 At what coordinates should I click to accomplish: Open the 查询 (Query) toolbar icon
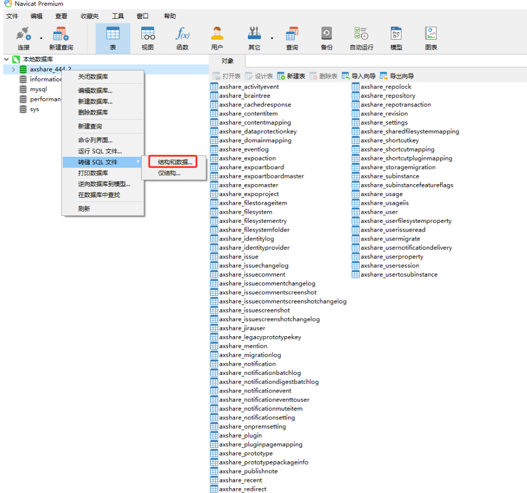coord(292,34)
